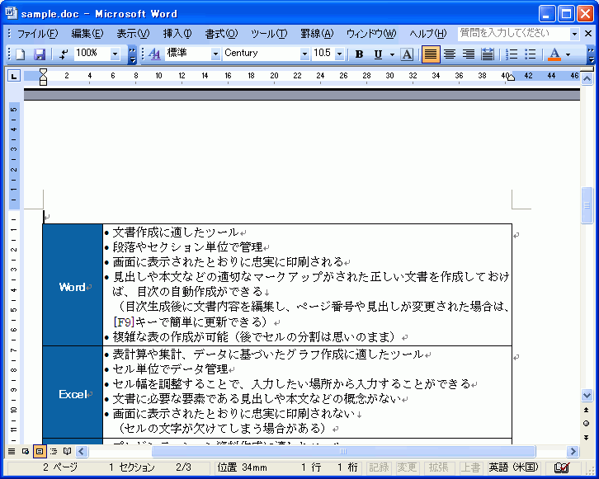This screenshot has height=479, width=599.
Task: Save the document with floppy icon
Action: pyautogui.click(x=40, y=54)
